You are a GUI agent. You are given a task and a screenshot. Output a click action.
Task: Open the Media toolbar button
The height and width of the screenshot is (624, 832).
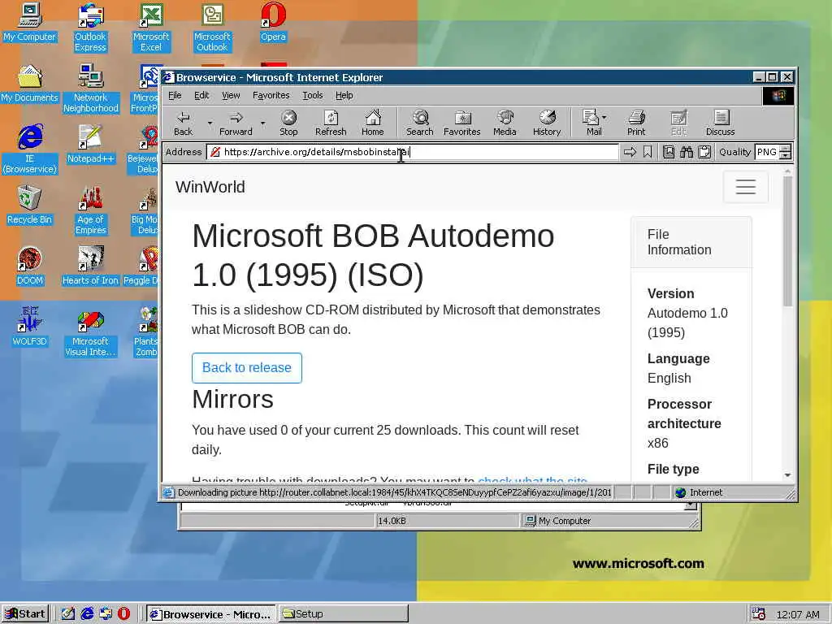(x=505, y=123)
